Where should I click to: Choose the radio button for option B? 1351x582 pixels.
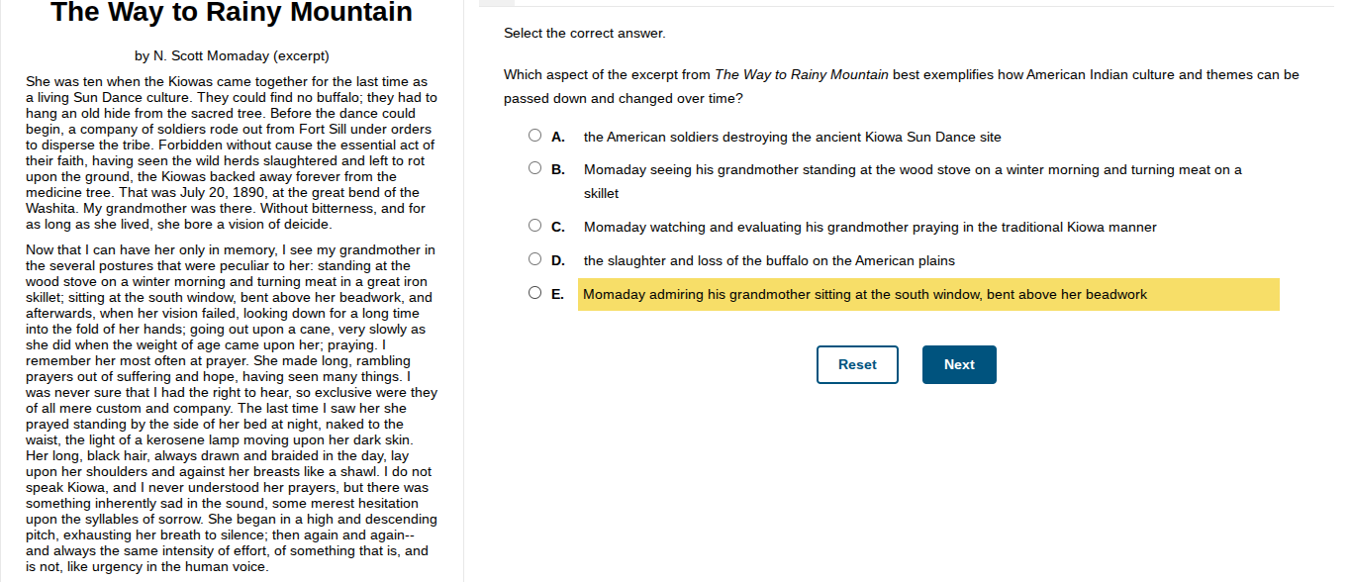point(535,168)
